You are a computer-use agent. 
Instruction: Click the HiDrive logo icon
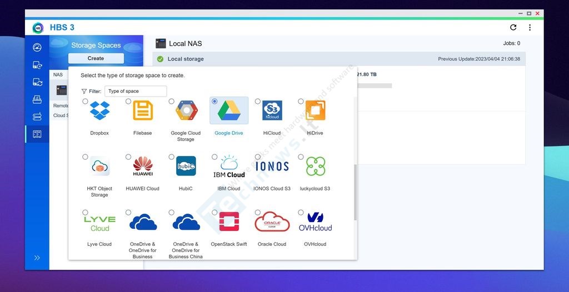coord(315,110)
